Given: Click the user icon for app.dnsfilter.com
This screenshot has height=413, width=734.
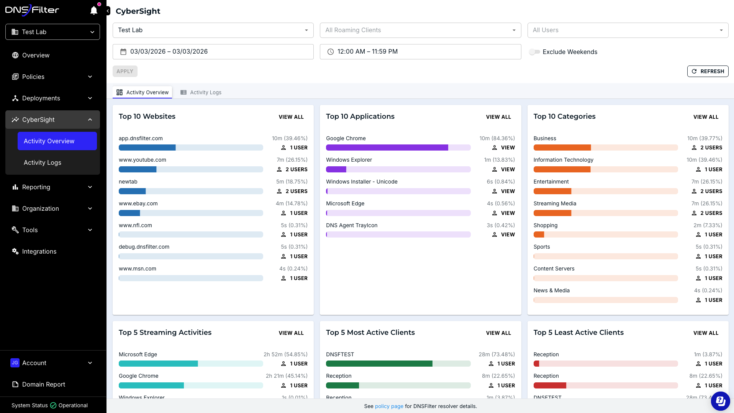Looking at the screenshot, I should [283, 147].
